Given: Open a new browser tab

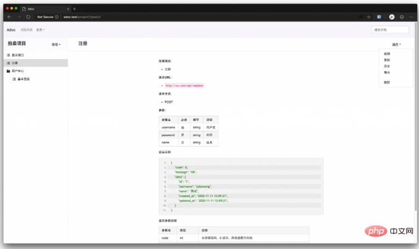Looking at the screenshot, I should tap(74, 9).
